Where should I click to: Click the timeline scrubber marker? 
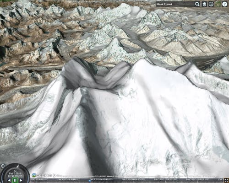[90, 180]
